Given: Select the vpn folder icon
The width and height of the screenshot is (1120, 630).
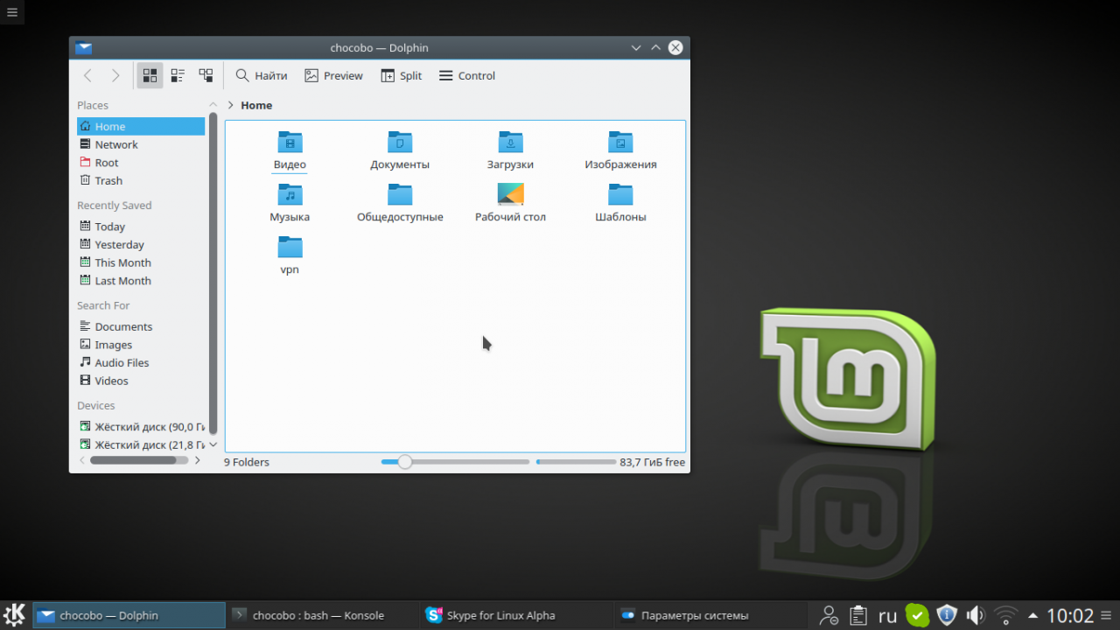Looking at the screenshot, I should click(290, 247).
